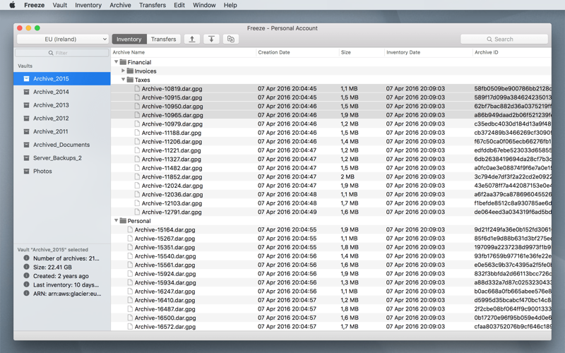Select Archive-15540.dar.gpg row
Viewport: 565px width, 353px height.
point(331,256)
